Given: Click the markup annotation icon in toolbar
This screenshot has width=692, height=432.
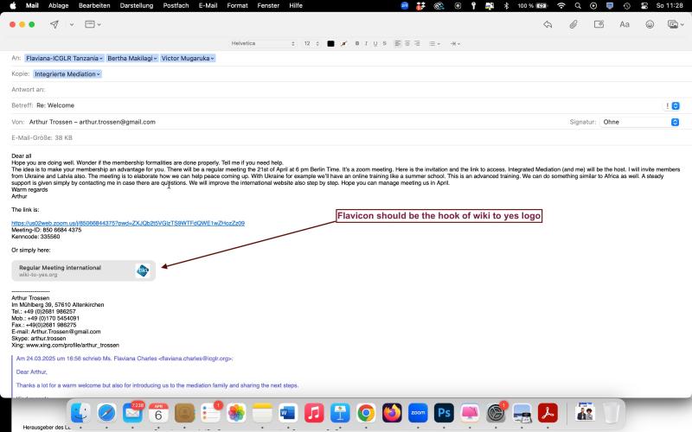Looking at the screenshot, I should pos(599,24).
